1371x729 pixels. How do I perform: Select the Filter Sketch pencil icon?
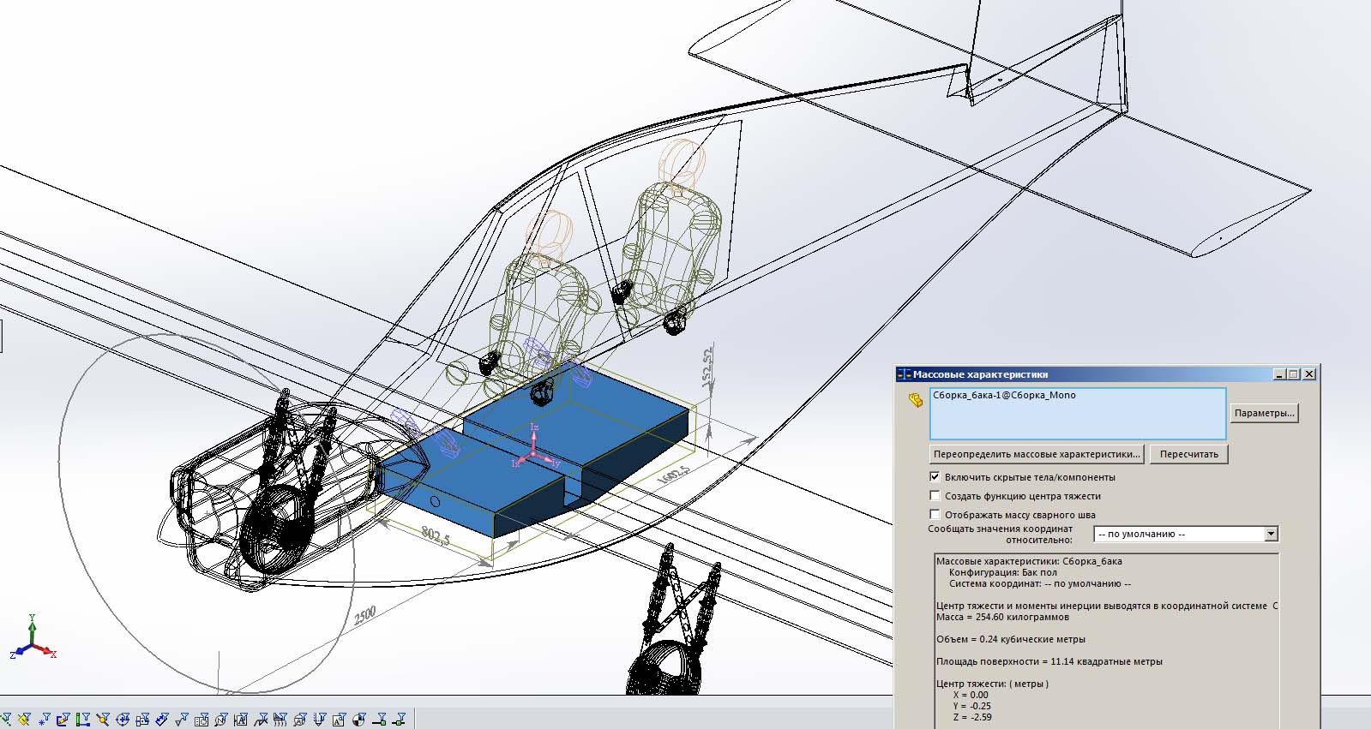63,719
